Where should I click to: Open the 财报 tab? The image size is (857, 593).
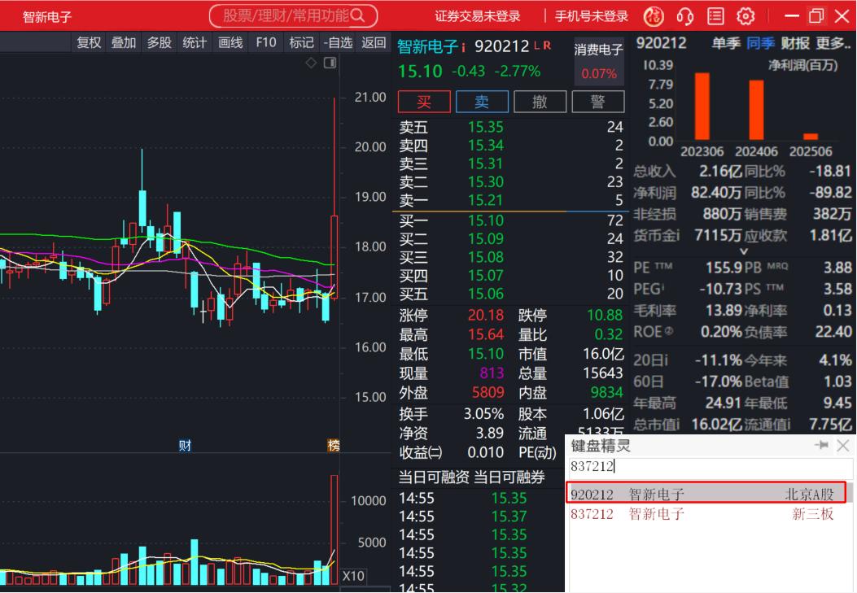(x=795, y=43)
